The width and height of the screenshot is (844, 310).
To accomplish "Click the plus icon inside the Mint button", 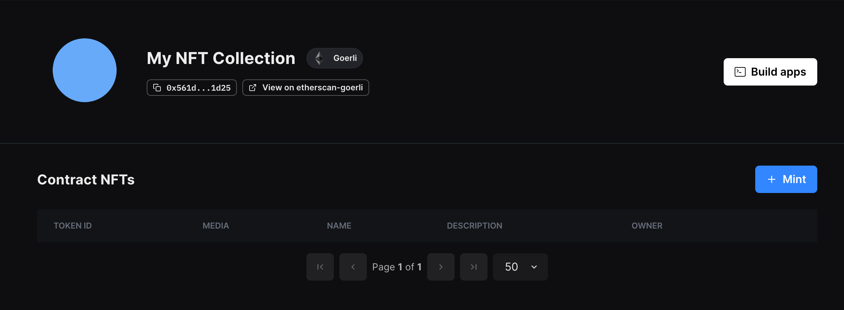I will click(771, 179).
